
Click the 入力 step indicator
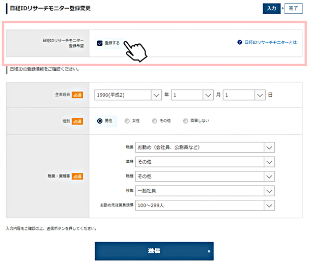click(x=272, y=9)
